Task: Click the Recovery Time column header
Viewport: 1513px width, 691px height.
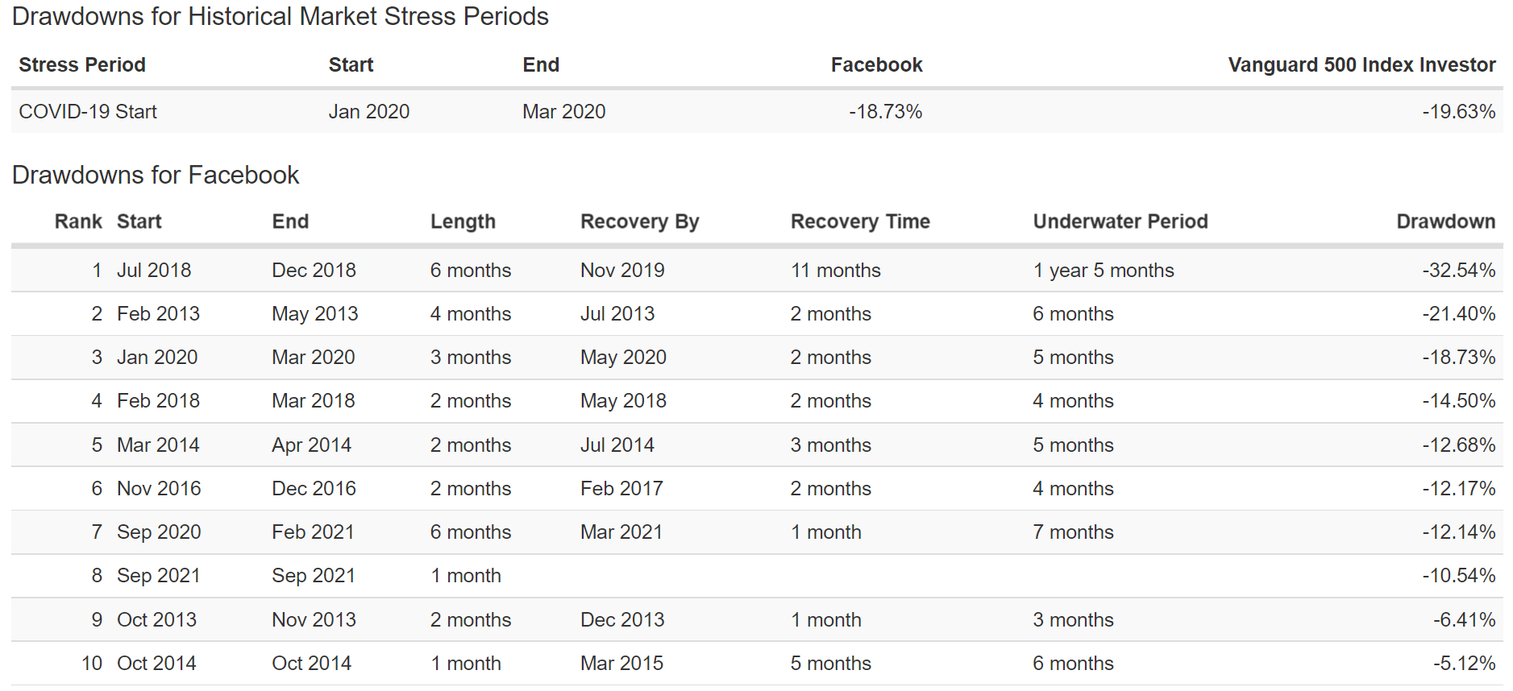Action: [x=860, y=221]
